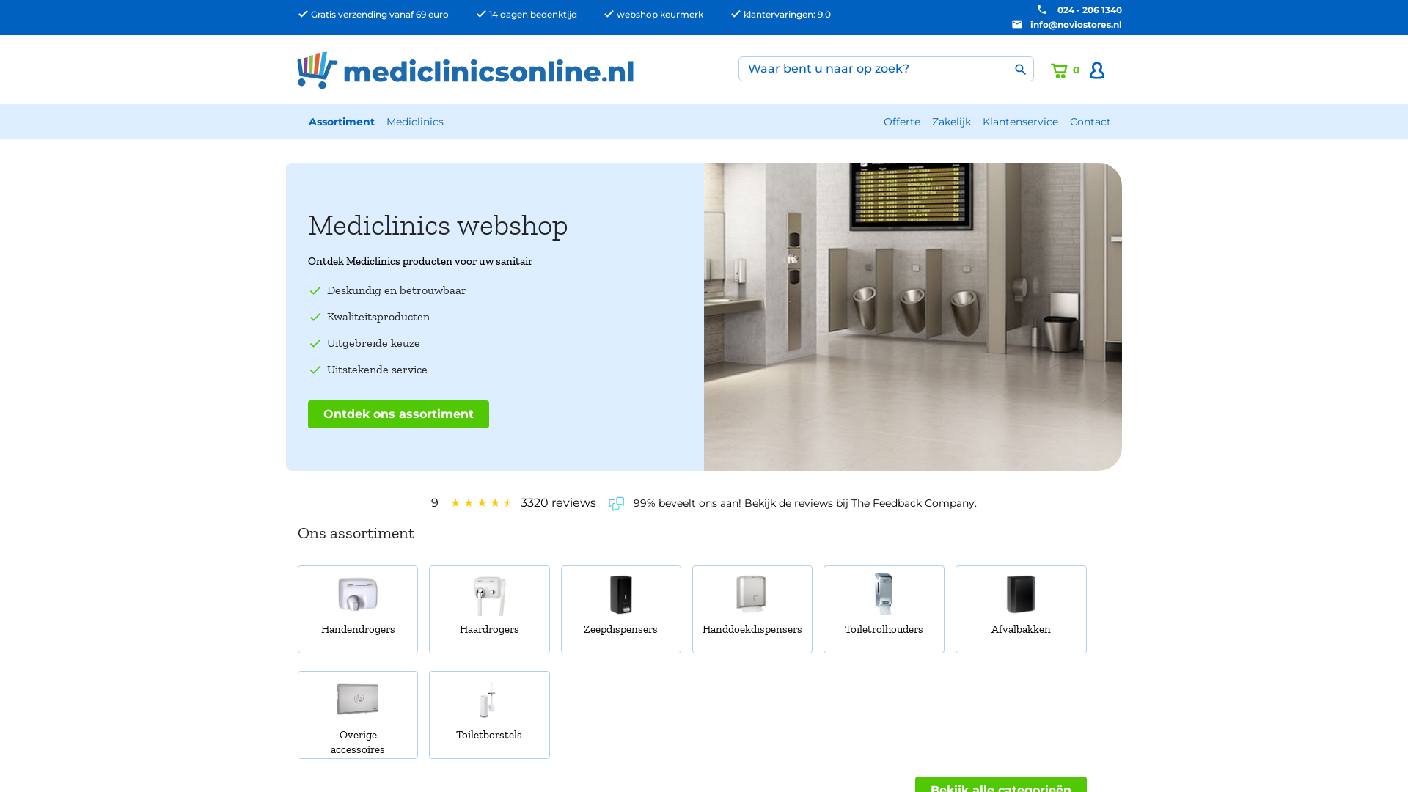The image size is (1408, 792).
Task: Open the Handendrogers category tile
Action: pos(358,609)
